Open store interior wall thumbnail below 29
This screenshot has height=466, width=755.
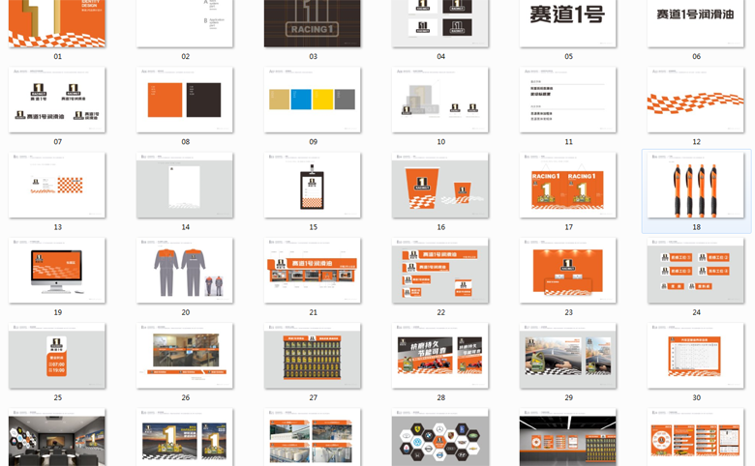(568, 437)
